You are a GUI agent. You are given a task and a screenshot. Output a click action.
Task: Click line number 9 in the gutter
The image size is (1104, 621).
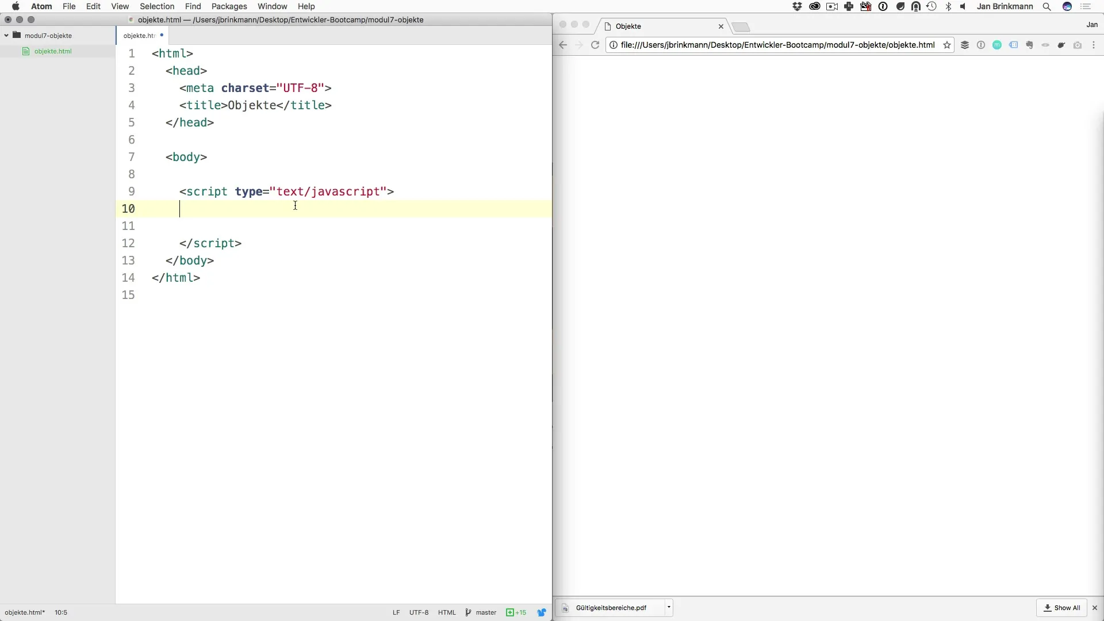pos(132,191)
